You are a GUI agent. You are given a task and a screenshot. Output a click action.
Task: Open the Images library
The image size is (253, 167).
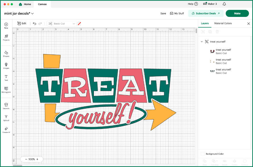coord(6,66)
